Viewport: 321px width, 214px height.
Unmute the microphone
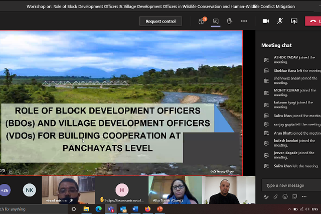click(280, 21)
